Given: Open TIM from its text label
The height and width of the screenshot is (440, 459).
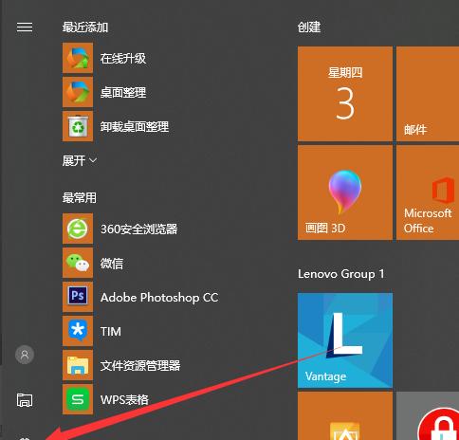Looking at the screenshot, I should pyautogui.click(x=111, y=332).
